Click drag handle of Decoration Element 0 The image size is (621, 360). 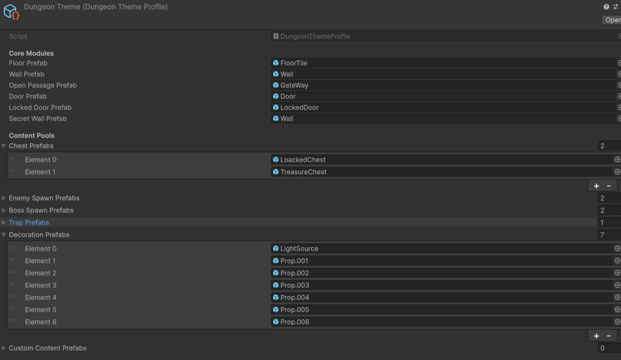tap(12, 248)
